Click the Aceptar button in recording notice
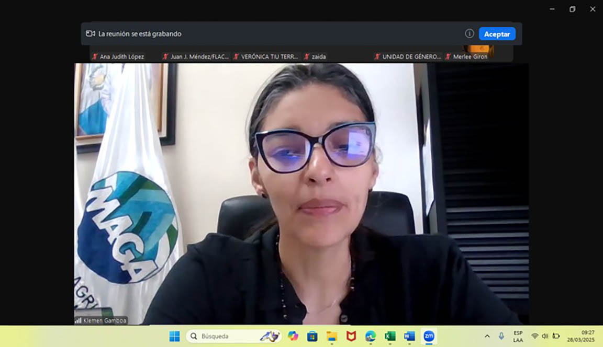This screenshot has height=347, width=603. [497, 34]
